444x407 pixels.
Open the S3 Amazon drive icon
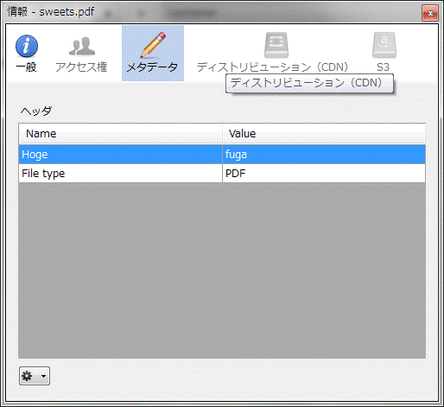point(384,45)
